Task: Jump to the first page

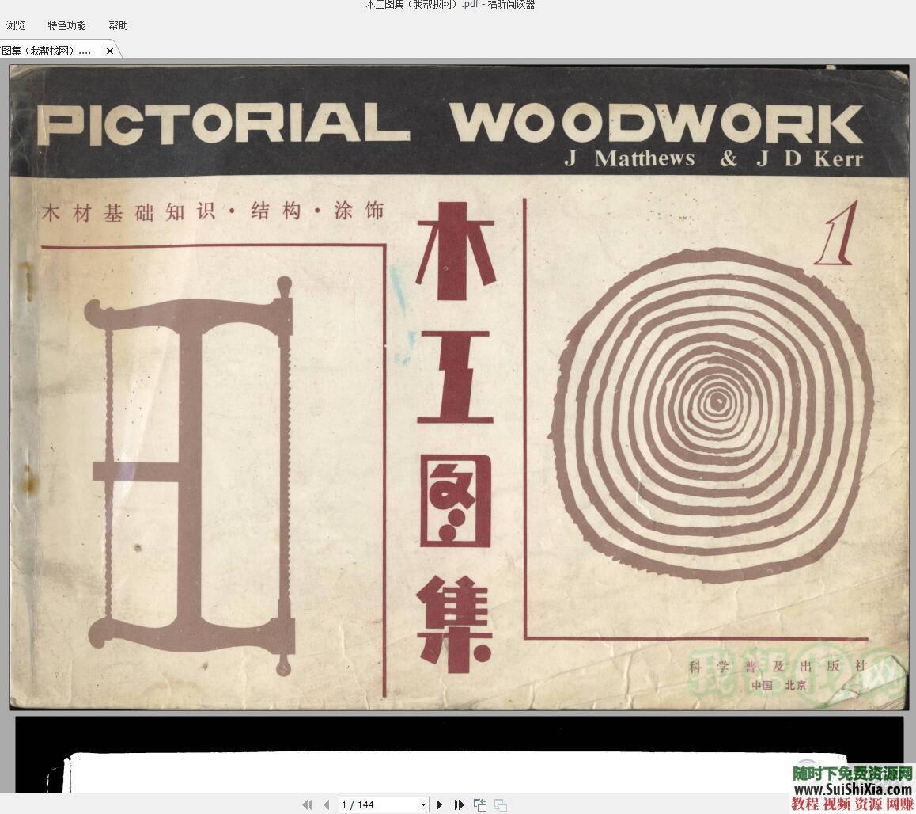Action: click(307, 804)
